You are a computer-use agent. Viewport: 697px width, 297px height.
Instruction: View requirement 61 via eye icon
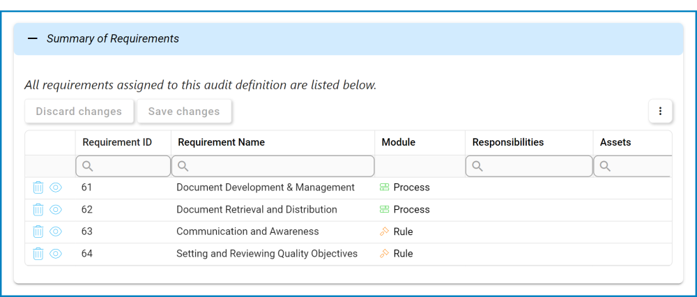tap(56, 188)
